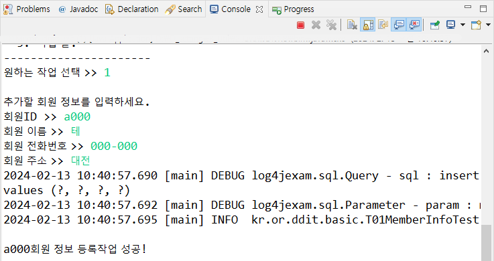This screenshot has width=494, height=261.
Task: Click the text '추가할 회원 정보를 입력하세요.'
Action: (x=76, y=102)
